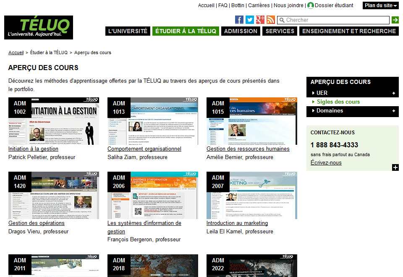Image resolution: width=403 pixels, height=277 pixels.
Task: Open the Comportement organisationnel link
Action: click(144, 149)
